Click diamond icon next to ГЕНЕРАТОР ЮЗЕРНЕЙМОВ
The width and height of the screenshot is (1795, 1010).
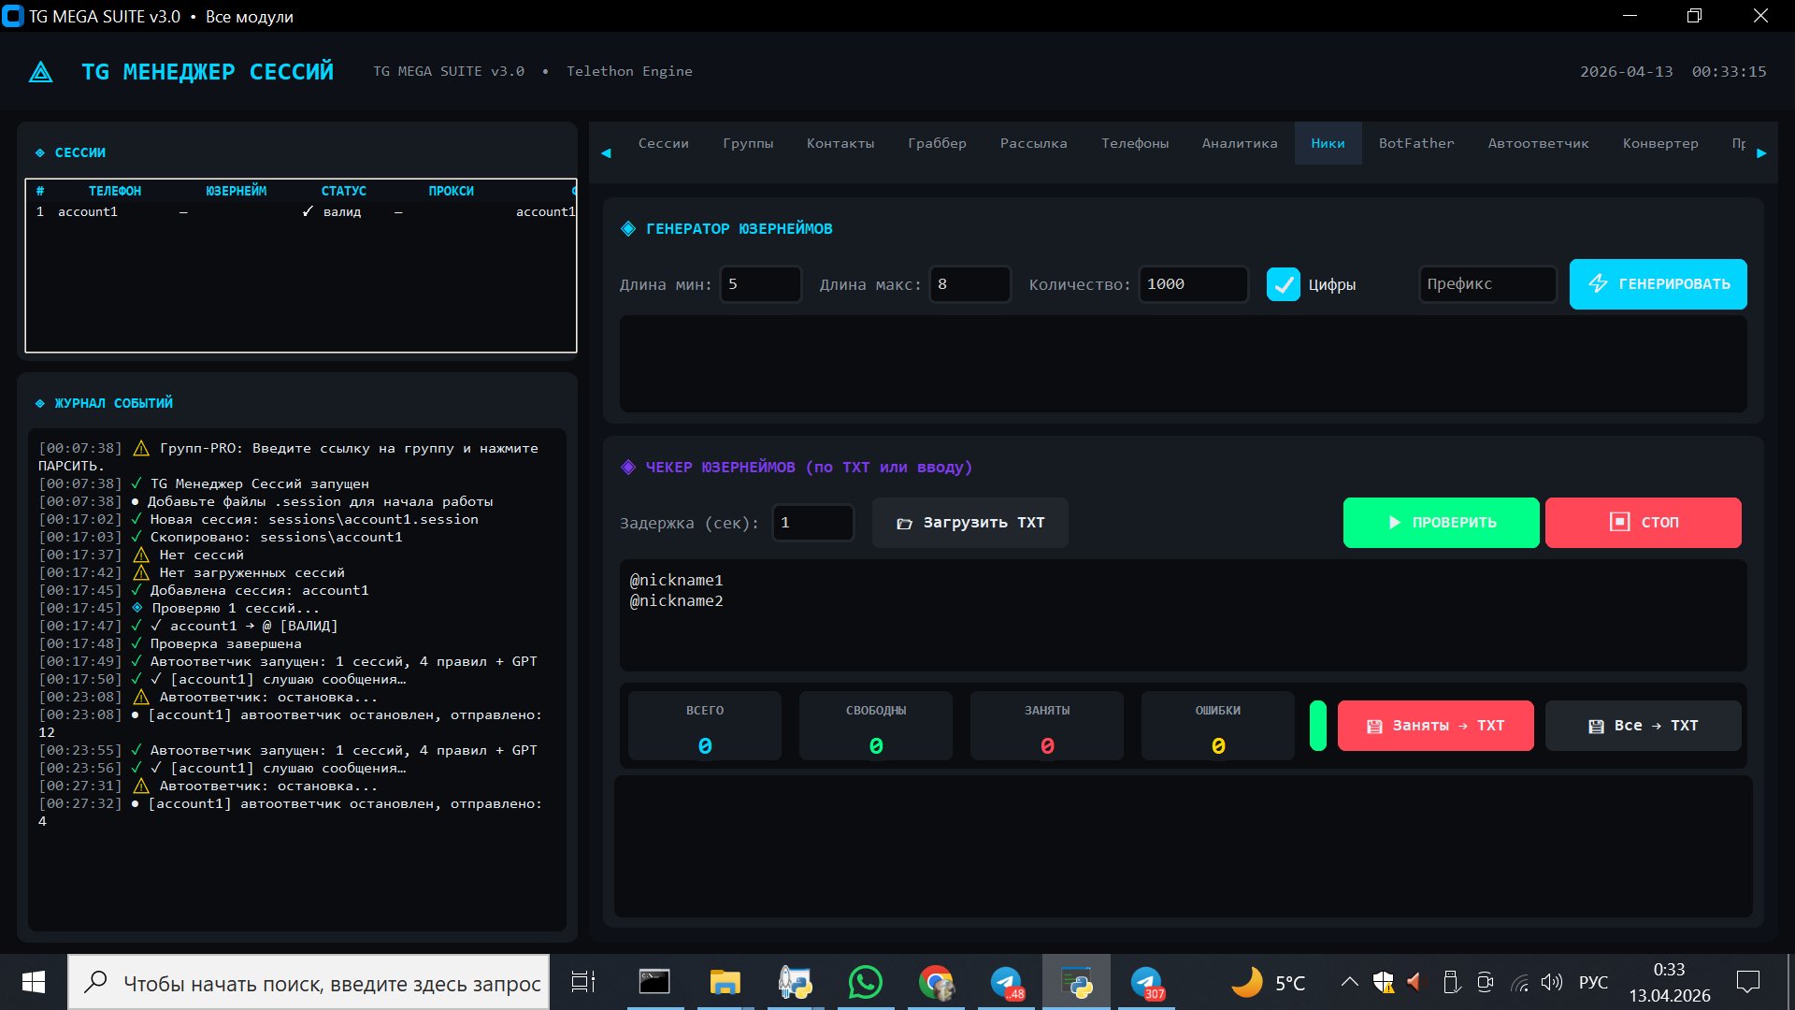[628, 229]
